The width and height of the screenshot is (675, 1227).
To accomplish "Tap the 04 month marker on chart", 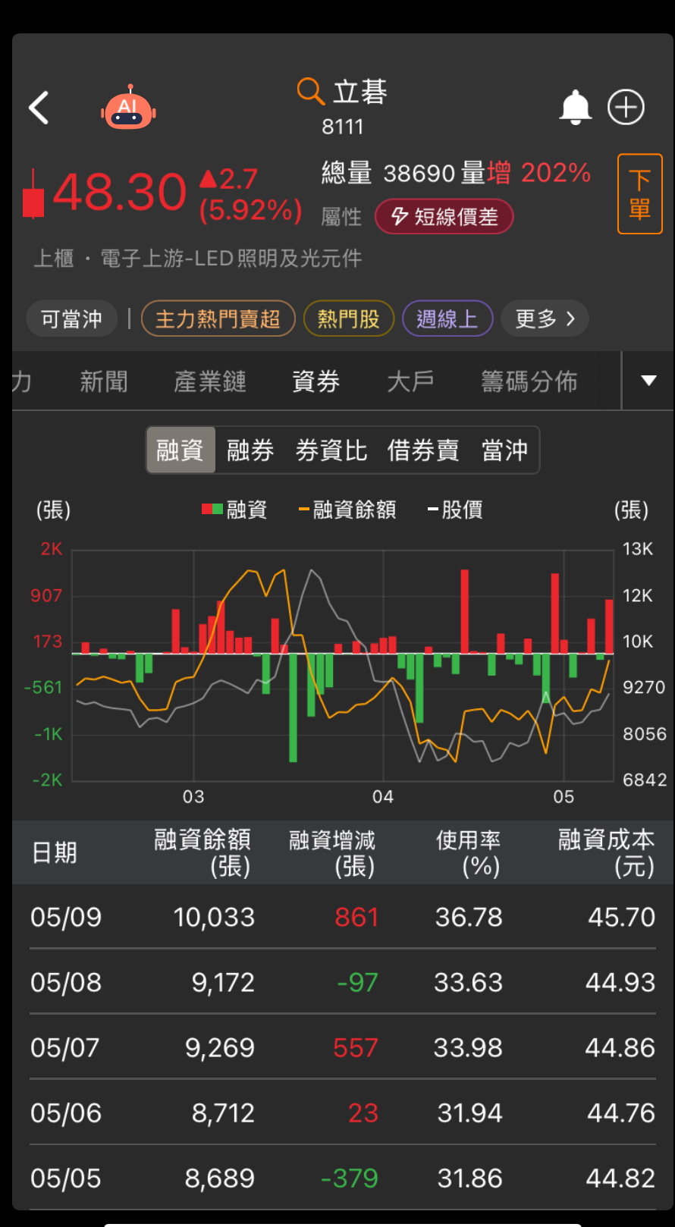I will pyautogui.click(x=383, y=797).
